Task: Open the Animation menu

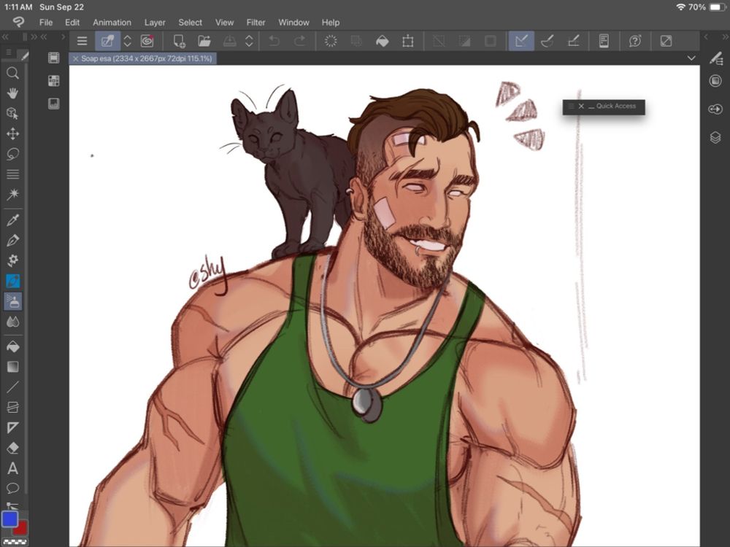Action: 112,23
